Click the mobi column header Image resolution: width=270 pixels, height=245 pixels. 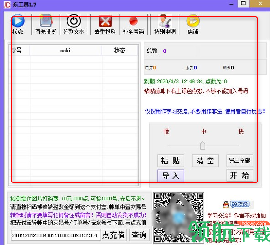coord(66,50)
